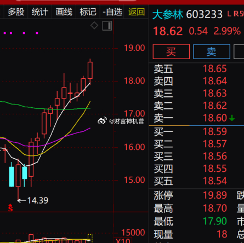
Task: Click the 现量 volume value 18
Action: tap(222, 234)
